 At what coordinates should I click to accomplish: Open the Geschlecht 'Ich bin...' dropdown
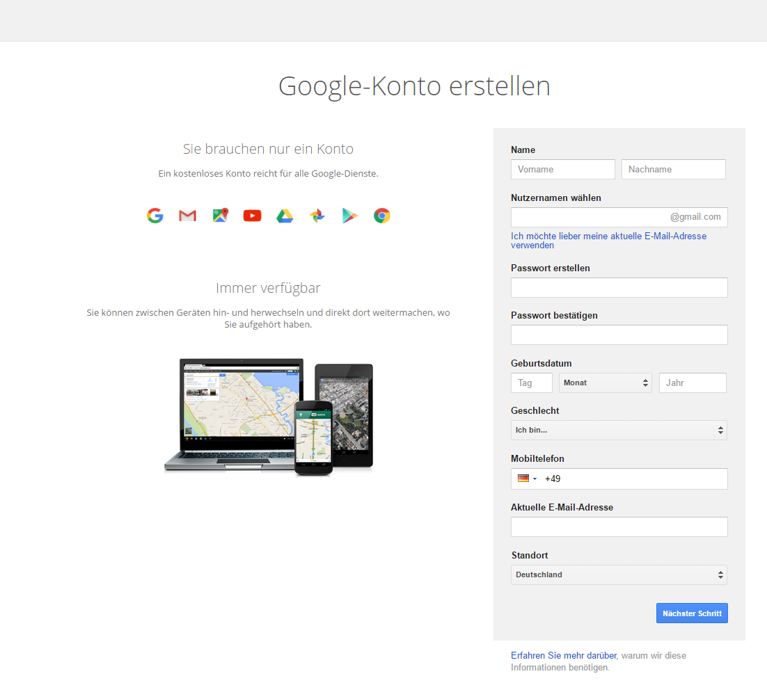pyautogui.click(x=619, y=431)
